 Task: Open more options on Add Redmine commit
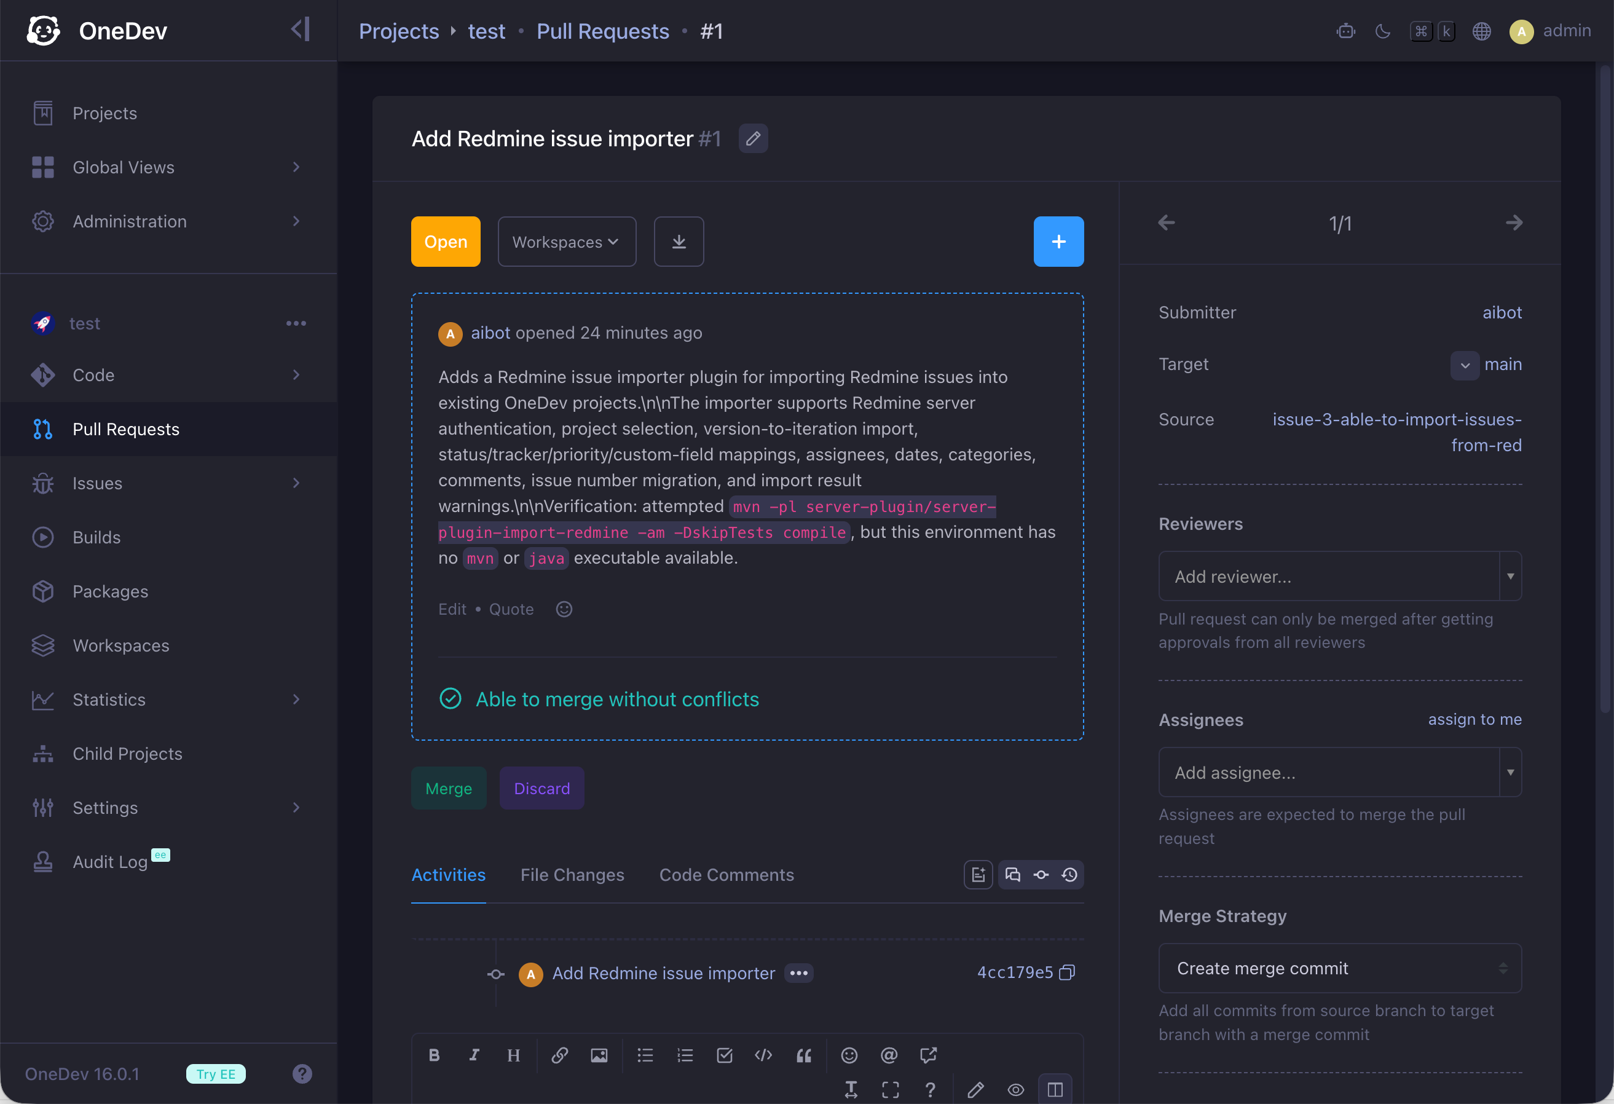coord(798,972)
